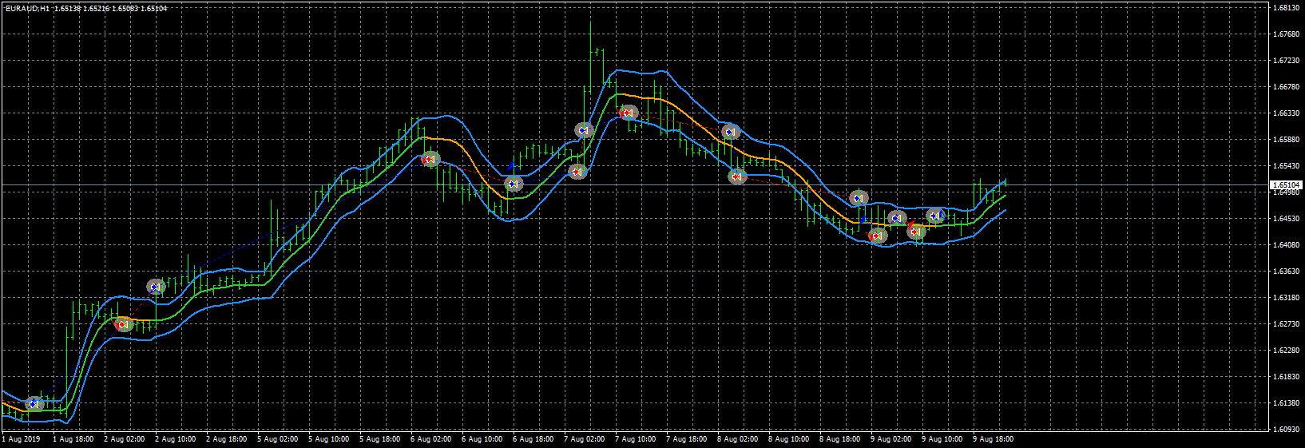Viewport: 1305px width, 448px height.
Task: Click the 1 Aug 18:00 time label
Action: tap(73, 438)
